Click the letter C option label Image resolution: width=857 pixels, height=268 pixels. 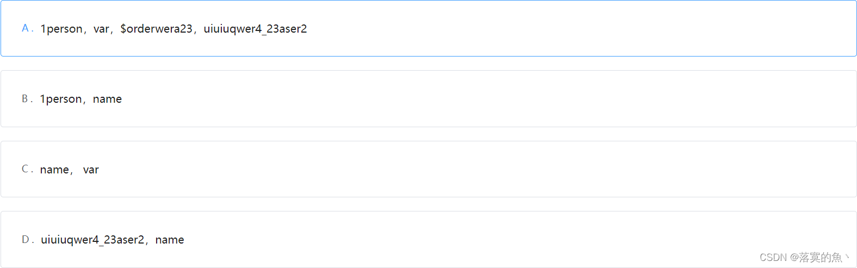pyautogui.click(x=25, y=169)
